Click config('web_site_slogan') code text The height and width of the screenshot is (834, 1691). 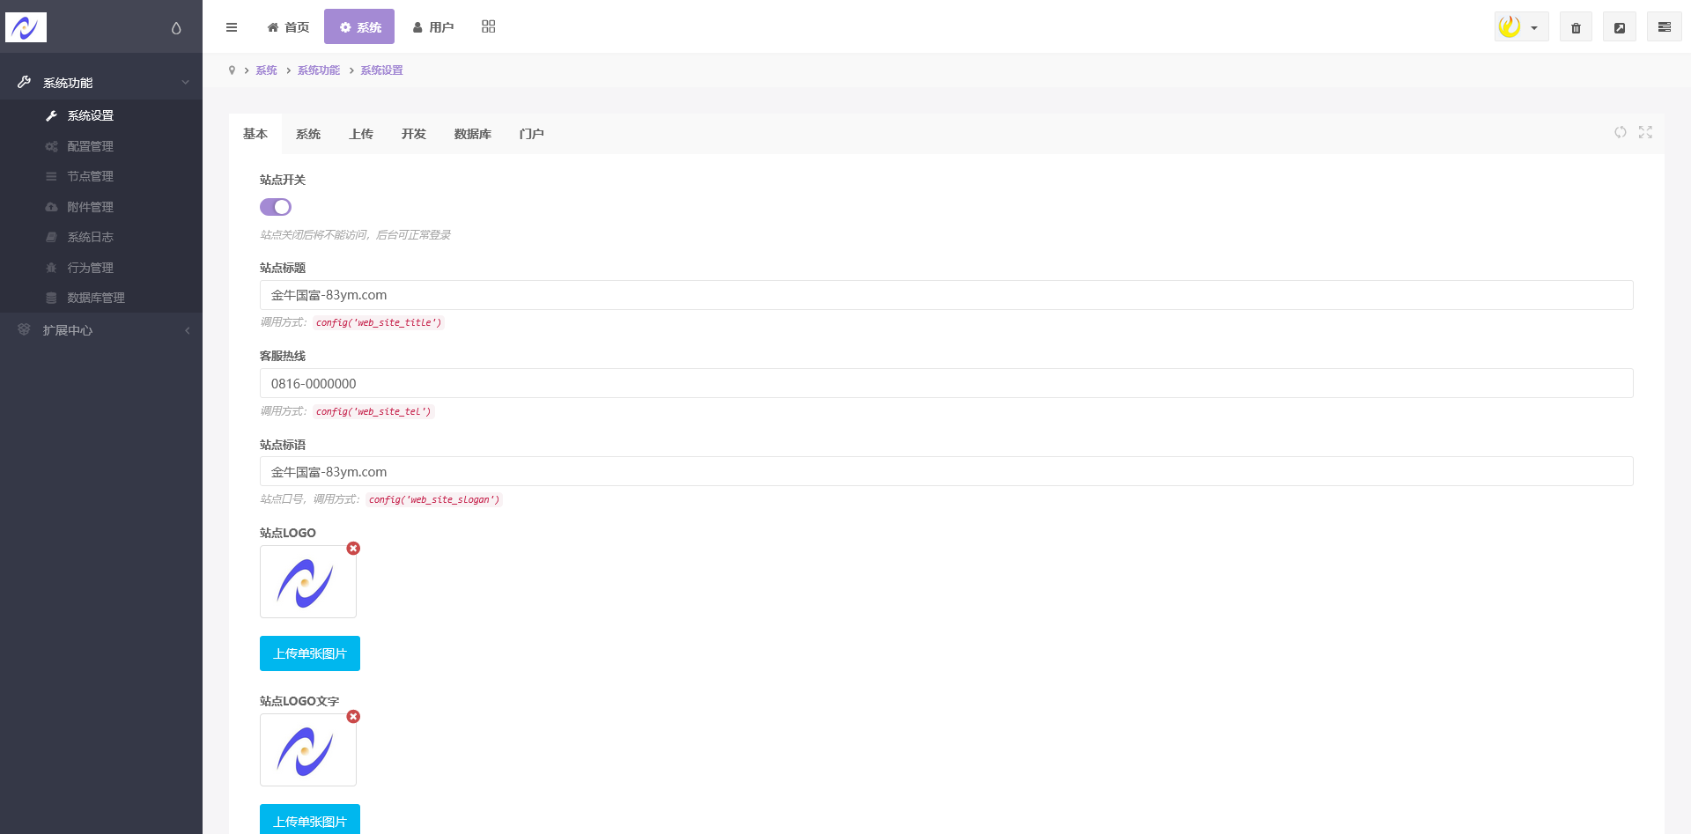[434, 499]
